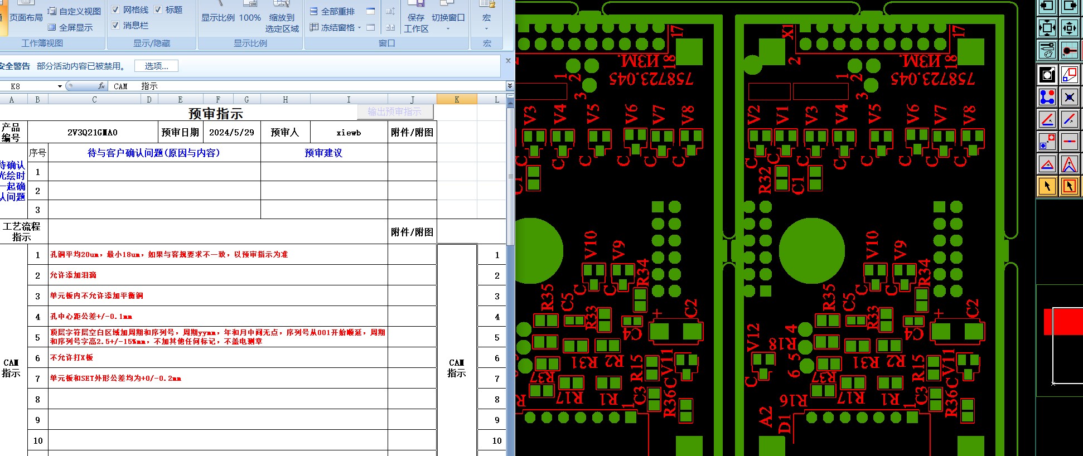Click the zoom-to-fit four arrows icon
Viewport: 1083px width, 456px height.
(x=1047, y=27)
